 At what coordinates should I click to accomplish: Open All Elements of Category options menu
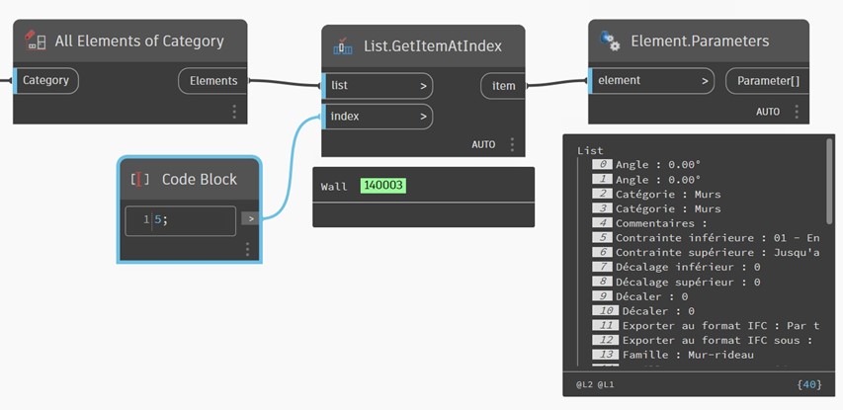click(234, 112)
